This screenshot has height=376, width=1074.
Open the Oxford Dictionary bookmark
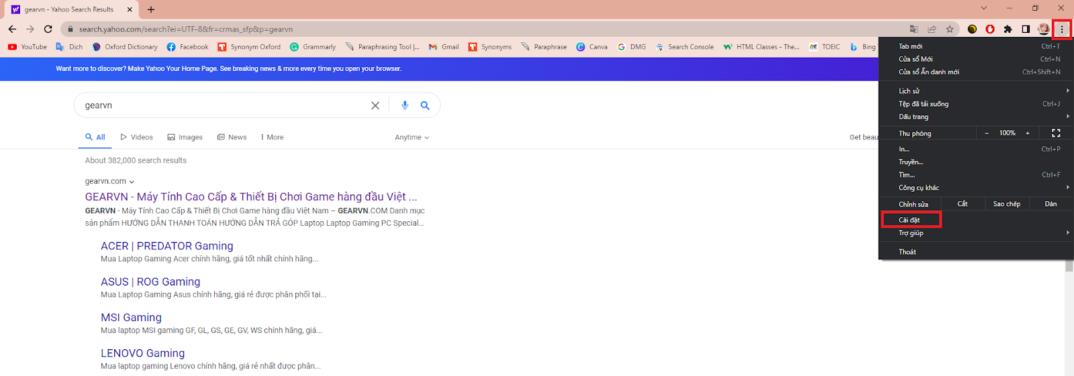pos(125,47)
